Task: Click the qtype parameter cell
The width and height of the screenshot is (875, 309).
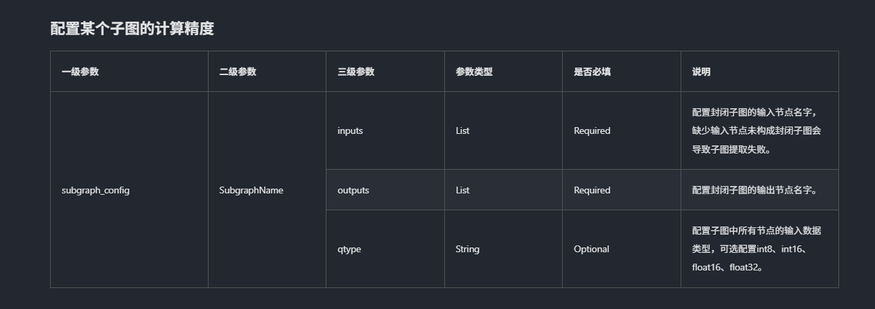Action: tap(349, 249)
